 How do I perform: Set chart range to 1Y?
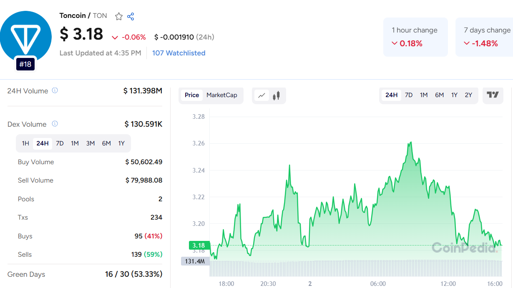coord(454,95)
